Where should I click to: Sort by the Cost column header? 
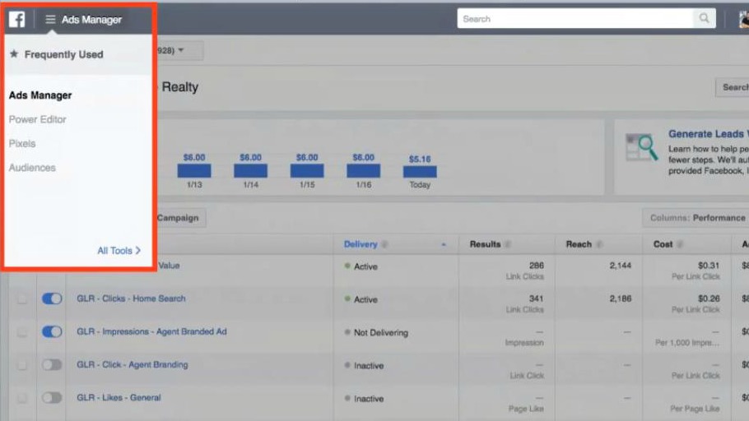663,244
